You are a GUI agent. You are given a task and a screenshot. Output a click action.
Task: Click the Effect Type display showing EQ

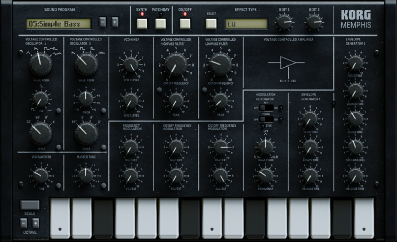click(246, 24)
